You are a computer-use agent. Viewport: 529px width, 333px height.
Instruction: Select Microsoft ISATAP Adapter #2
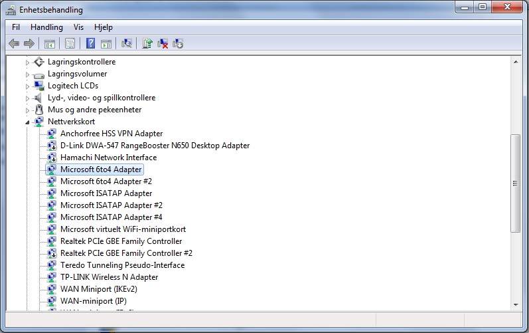pyautogui.click(x=112, y=205)
